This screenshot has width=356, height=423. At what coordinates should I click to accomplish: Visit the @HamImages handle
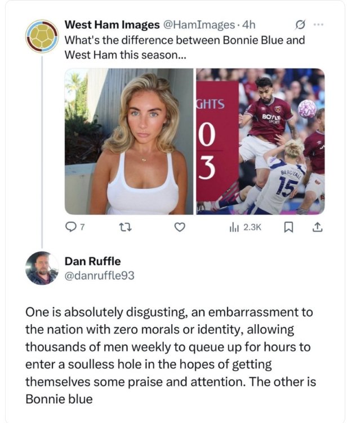pyautogui.click(x=198, y=25)
